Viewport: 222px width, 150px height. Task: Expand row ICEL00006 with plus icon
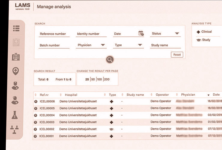click(x=36, y=101)
